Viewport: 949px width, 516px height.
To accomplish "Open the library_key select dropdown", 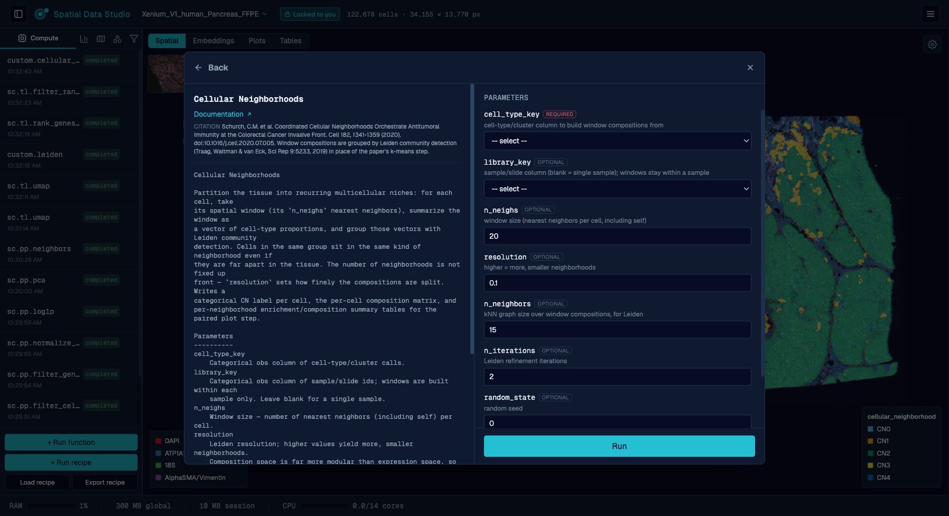I will click(x=617, y=189).
